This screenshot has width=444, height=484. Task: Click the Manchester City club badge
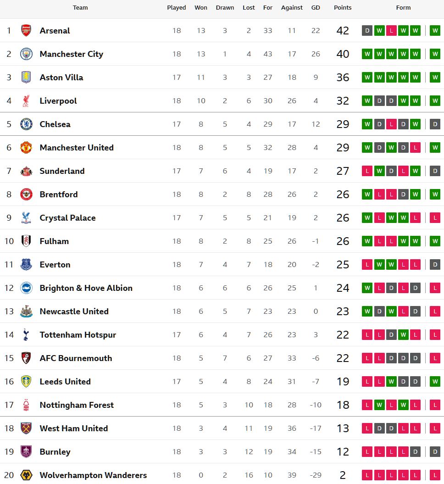(x=26, y=54)
